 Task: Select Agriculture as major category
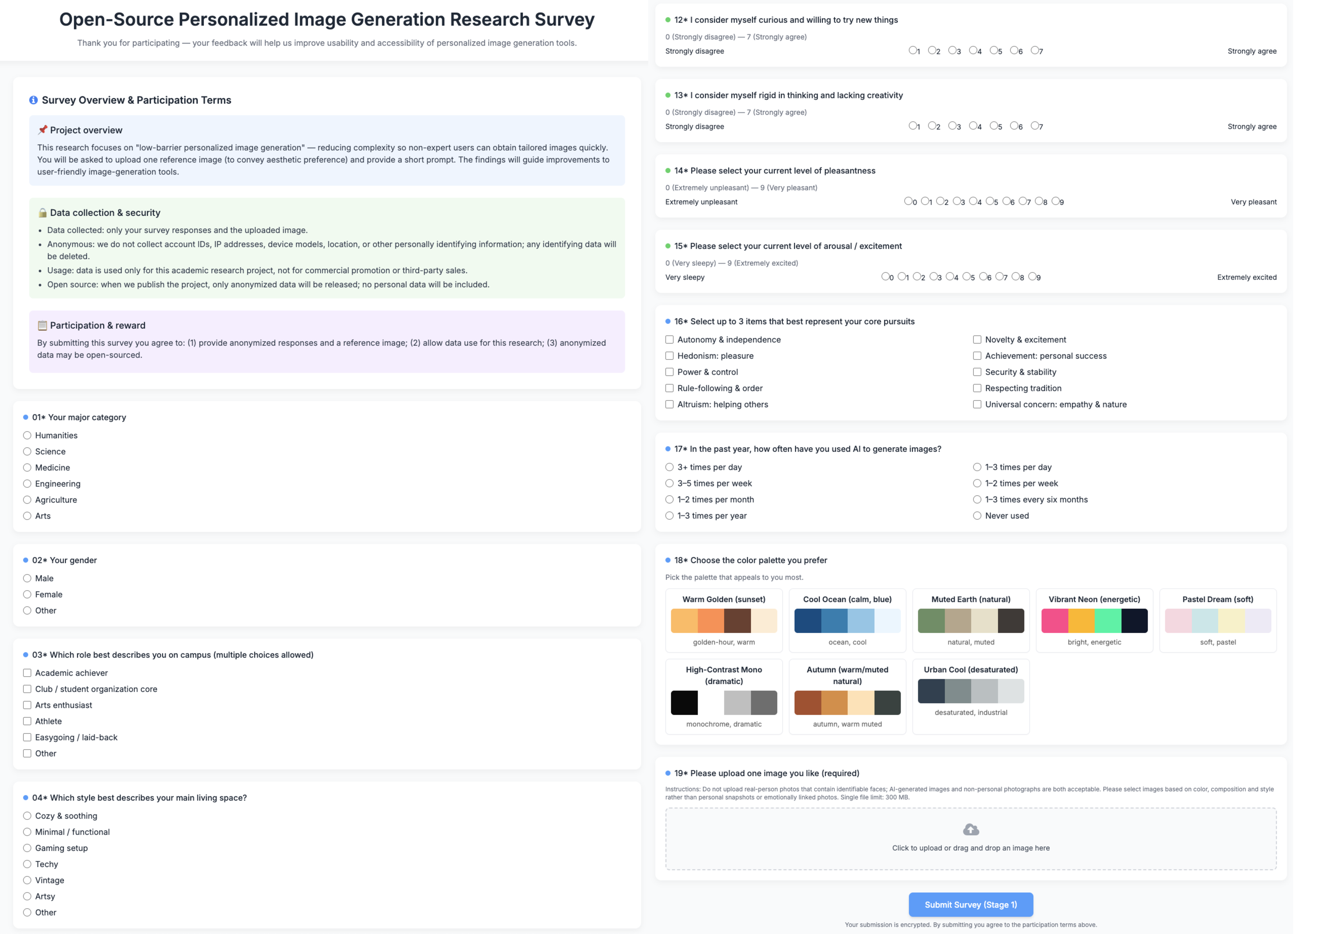(27, 500)
